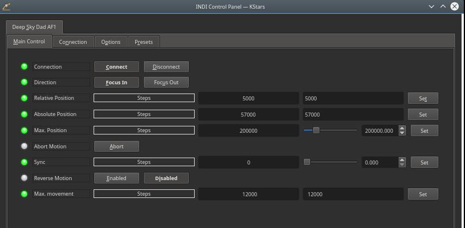The image size is (465, 228).
Task: Set Reverse Motion to Disabled
Action: click(x=166, y=178)
